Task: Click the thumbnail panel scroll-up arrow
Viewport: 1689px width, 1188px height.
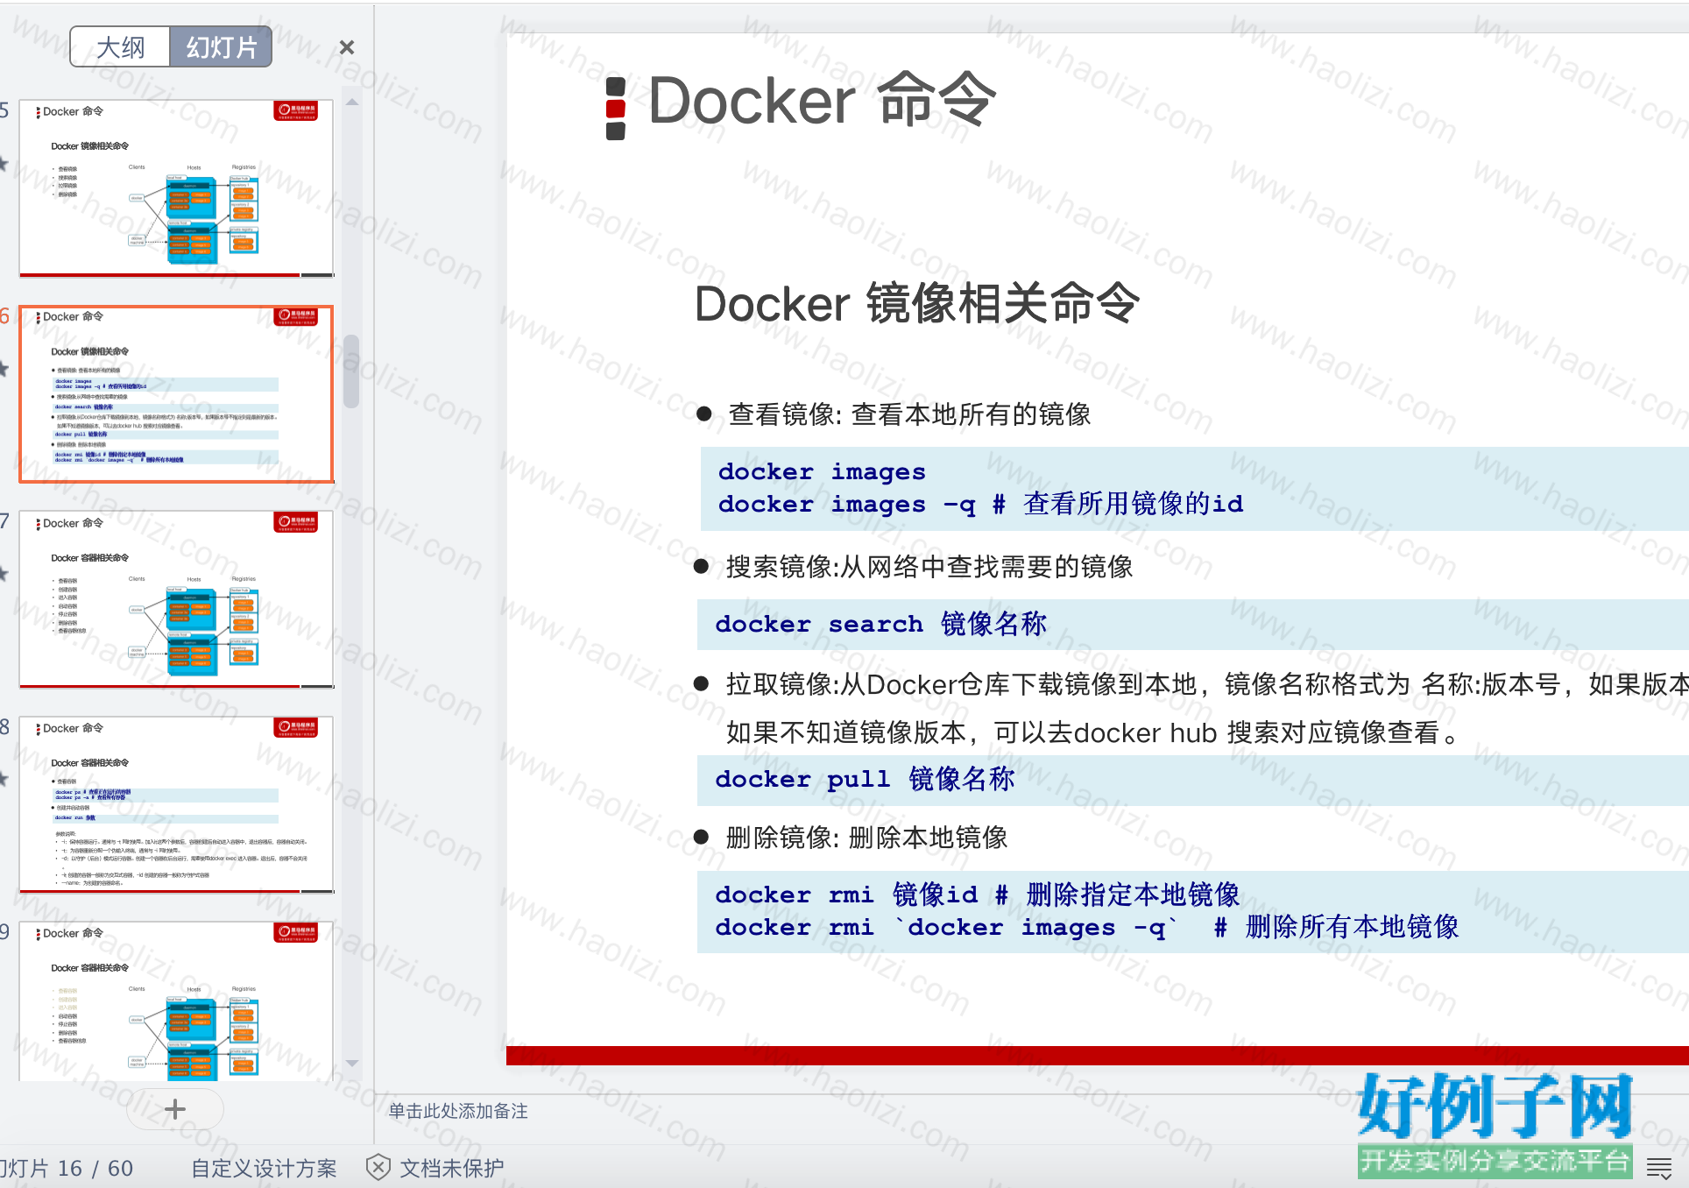Action: coord(352,103)
